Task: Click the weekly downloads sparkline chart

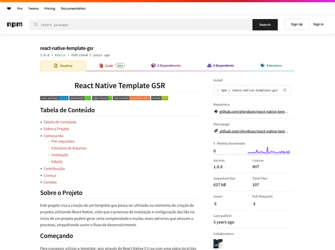Action: tap(269, 150)
